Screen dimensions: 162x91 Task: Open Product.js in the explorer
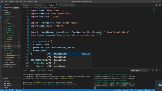tap(11, 33)
